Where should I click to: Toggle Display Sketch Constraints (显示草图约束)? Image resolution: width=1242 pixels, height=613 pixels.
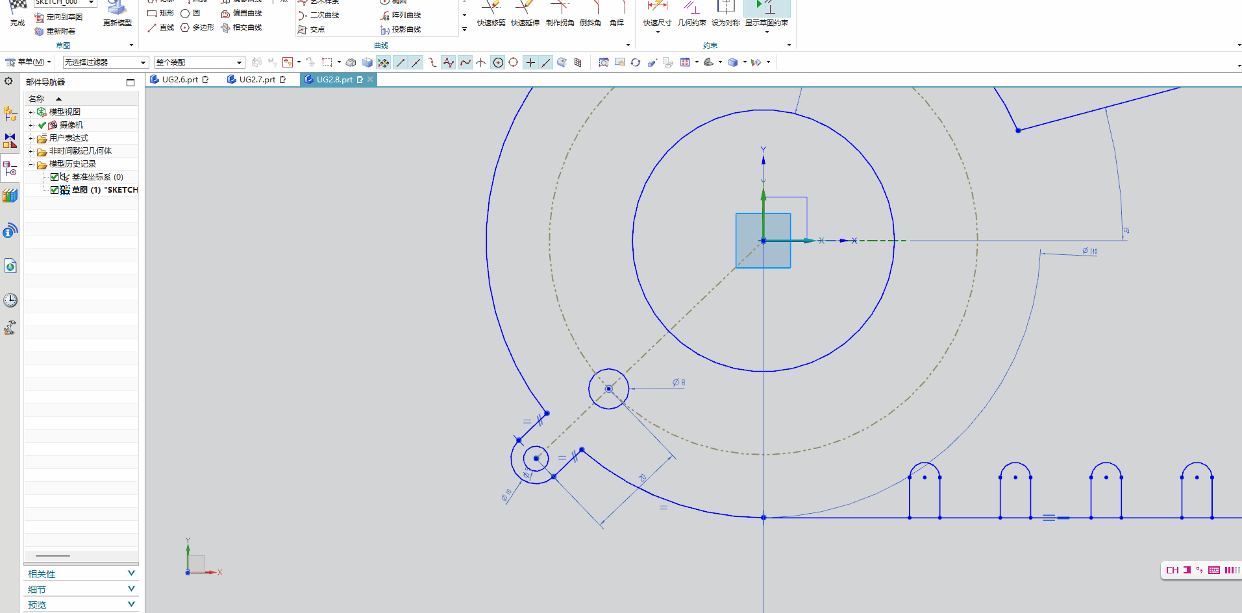click(767, 13)
